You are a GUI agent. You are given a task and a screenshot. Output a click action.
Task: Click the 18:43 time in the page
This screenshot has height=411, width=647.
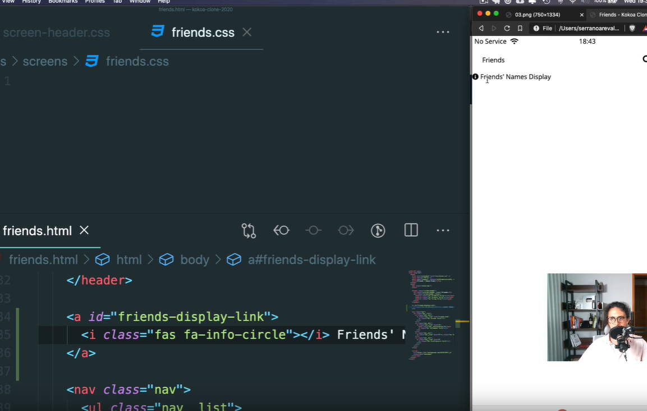click(587, 42)
